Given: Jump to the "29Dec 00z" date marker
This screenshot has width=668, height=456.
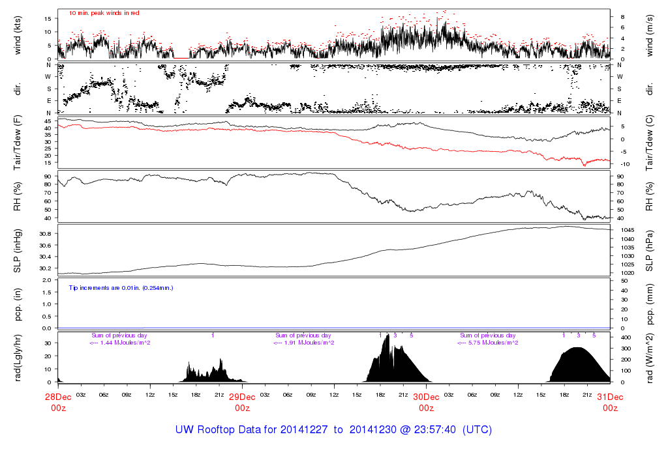Looking at the screenshot, I should click(x=242, y=402).
